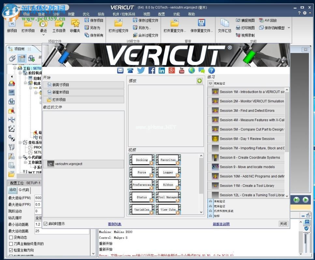Disable the 检查主轴方向 checkbox
This screenshot has width=315, height=260.
click(x=11, y=250)
